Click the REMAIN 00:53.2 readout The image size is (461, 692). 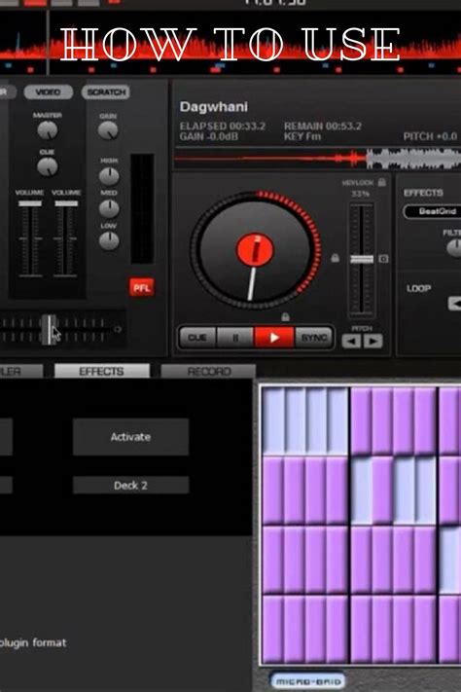coord(323,127)
